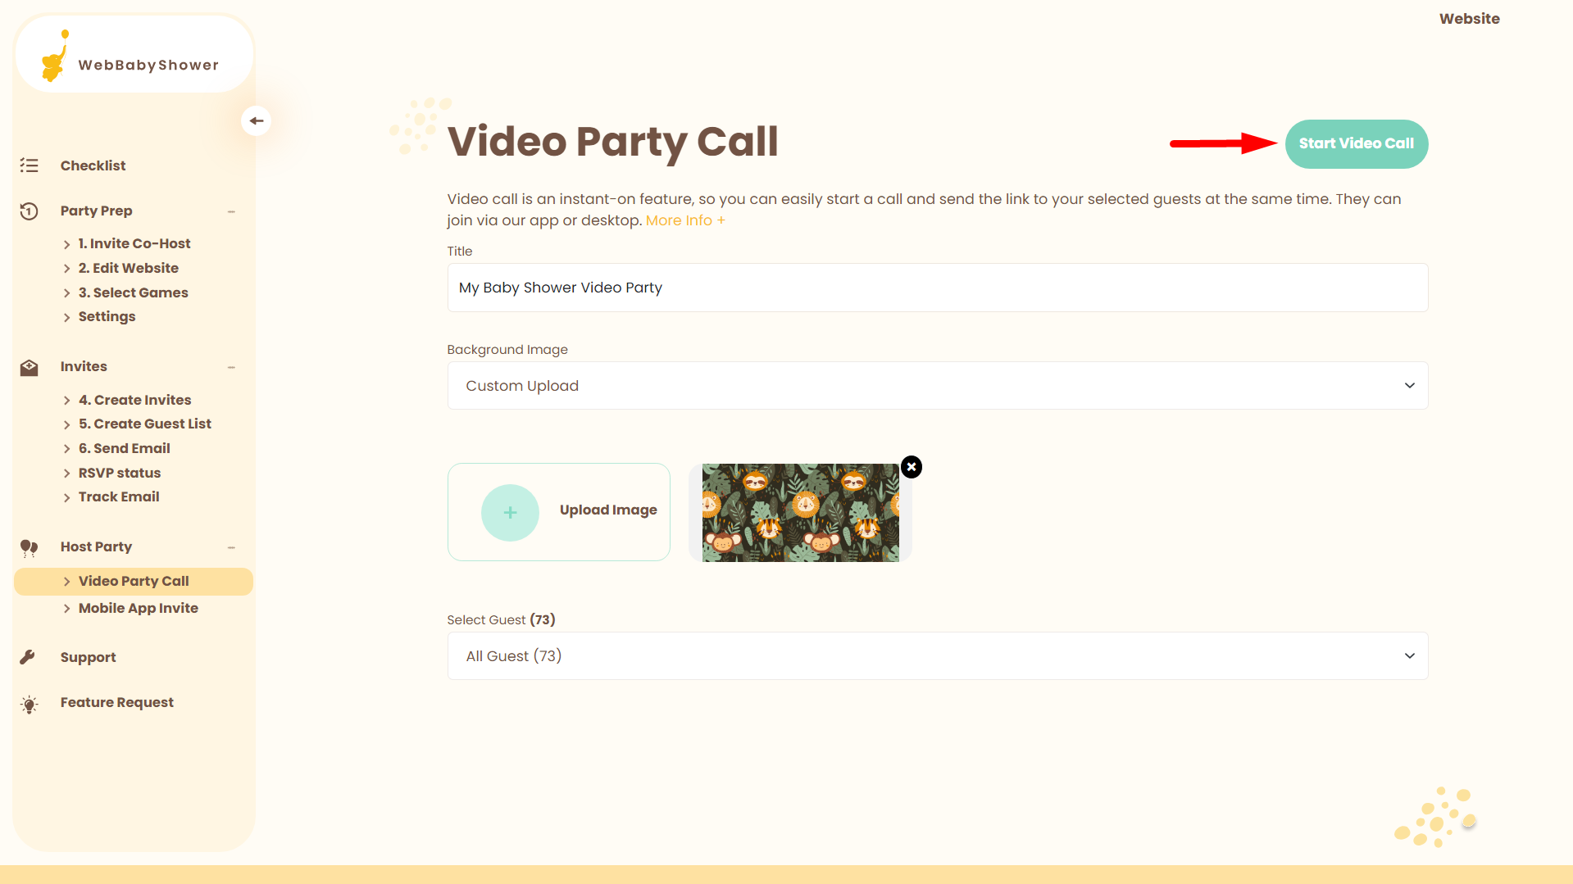Open the Support menu item

[88, 657]
